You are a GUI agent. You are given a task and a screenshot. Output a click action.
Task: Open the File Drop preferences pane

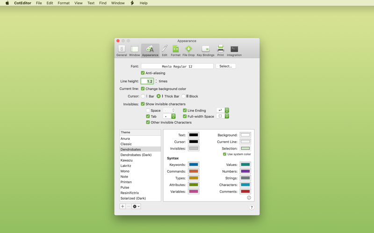tap(188, 51)
